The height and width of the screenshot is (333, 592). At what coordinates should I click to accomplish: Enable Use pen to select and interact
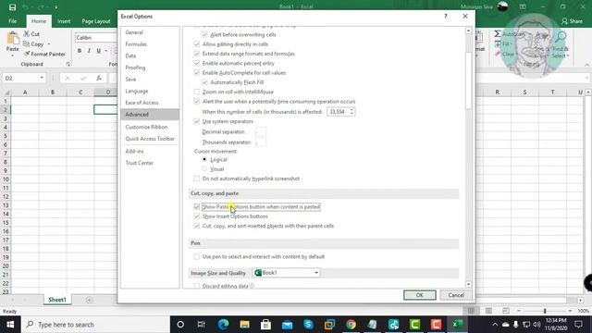point(197,256)
